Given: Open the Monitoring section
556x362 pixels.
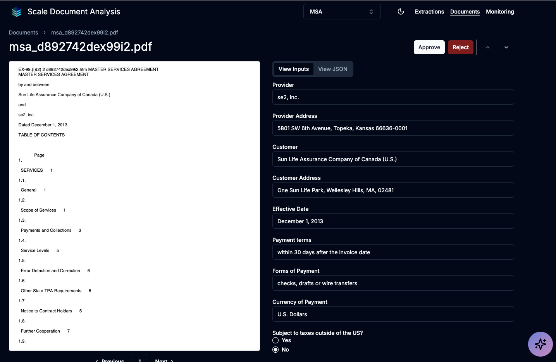Looking at the screenshot, I should 500,12.
